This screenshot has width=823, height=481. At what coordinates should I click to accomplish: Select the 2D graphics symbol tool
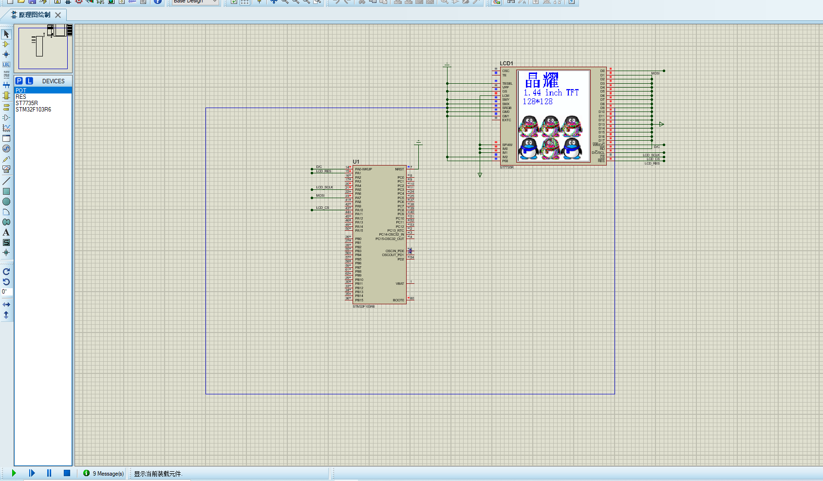click(6, 242)
